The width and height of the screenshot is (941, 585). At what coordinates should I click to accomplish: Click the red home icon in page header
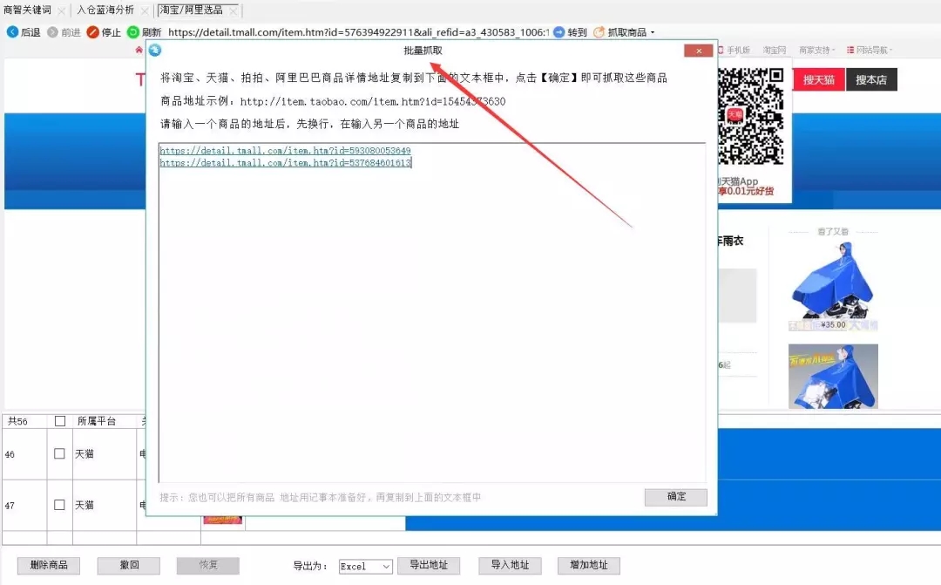tap(139, 50)
